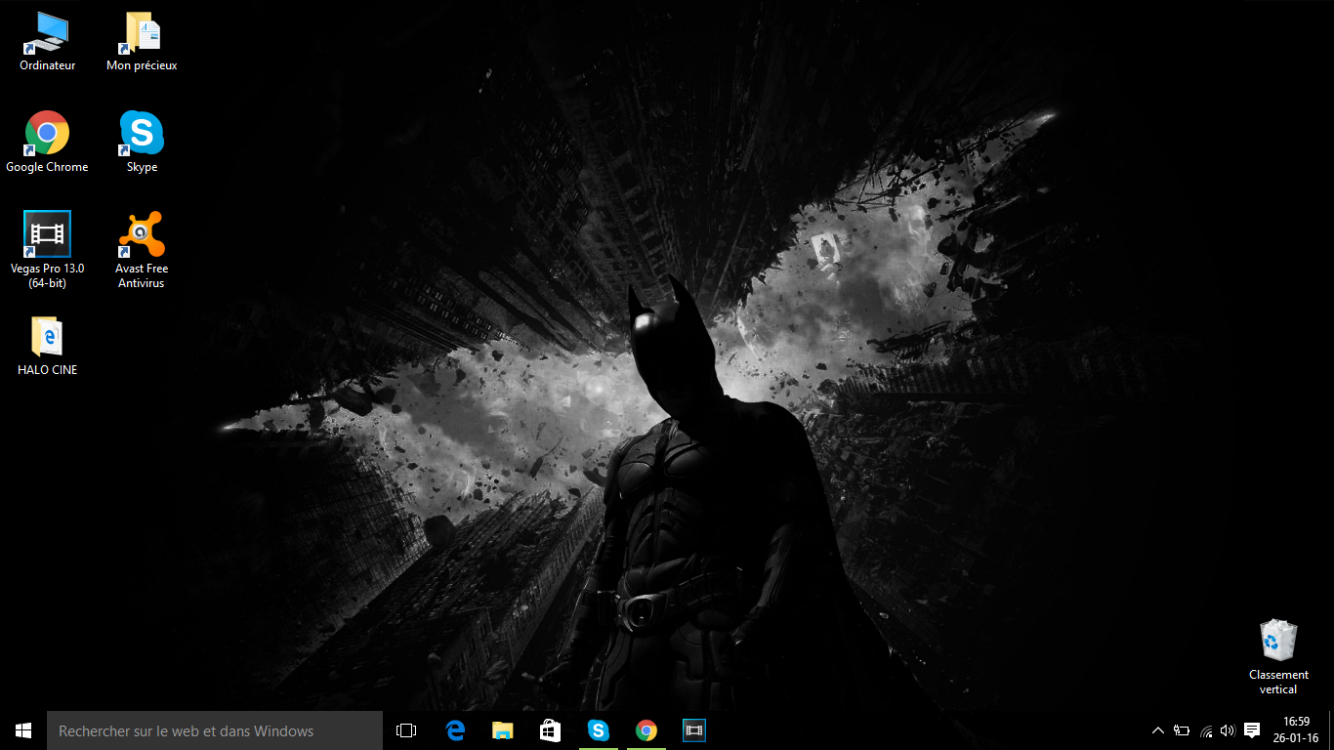
Task: Select the Avast Free Antivirus shortcut
Action: click(142, 250)
